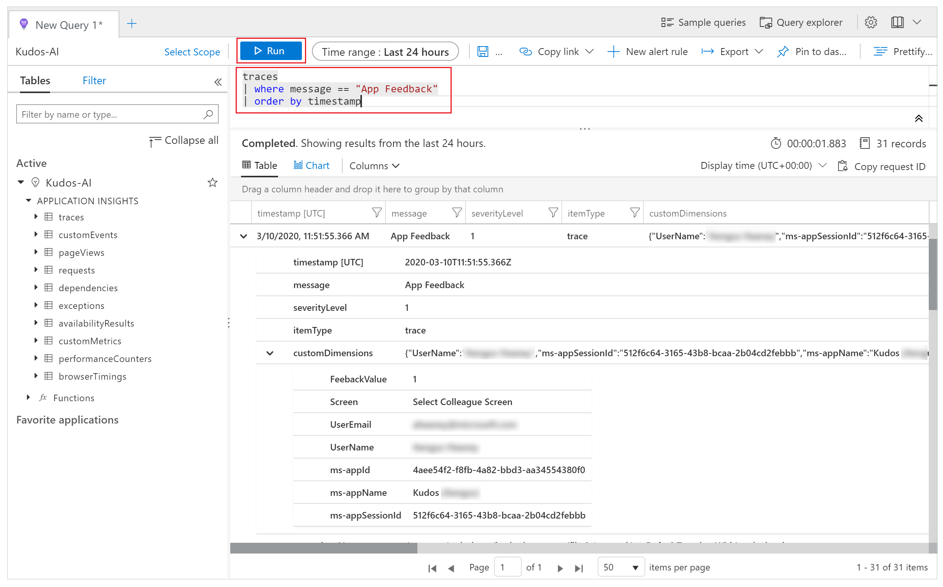Viewport: 943px width, 587px height.
Task: Click the Run button to execute query
Action: 271,52
